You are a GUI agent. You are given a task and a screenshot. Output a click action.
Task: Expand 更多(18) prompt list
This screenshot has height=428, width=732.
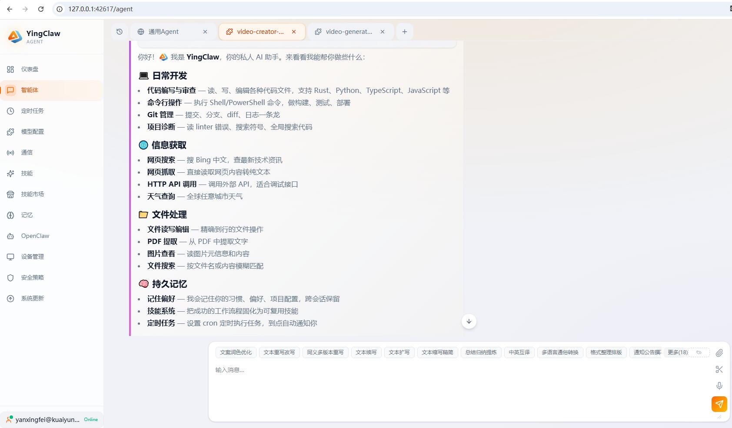677,352
